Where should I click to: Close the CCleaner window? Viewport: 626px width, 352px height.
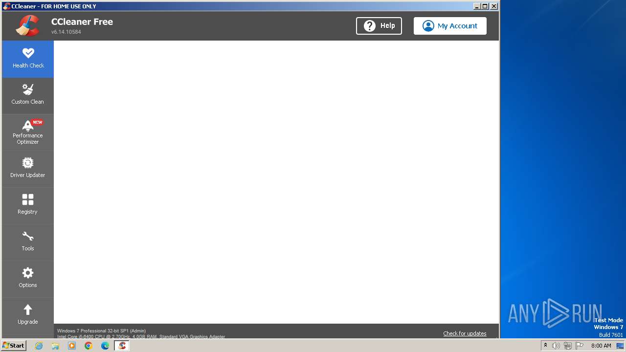(x=494, y=6)
